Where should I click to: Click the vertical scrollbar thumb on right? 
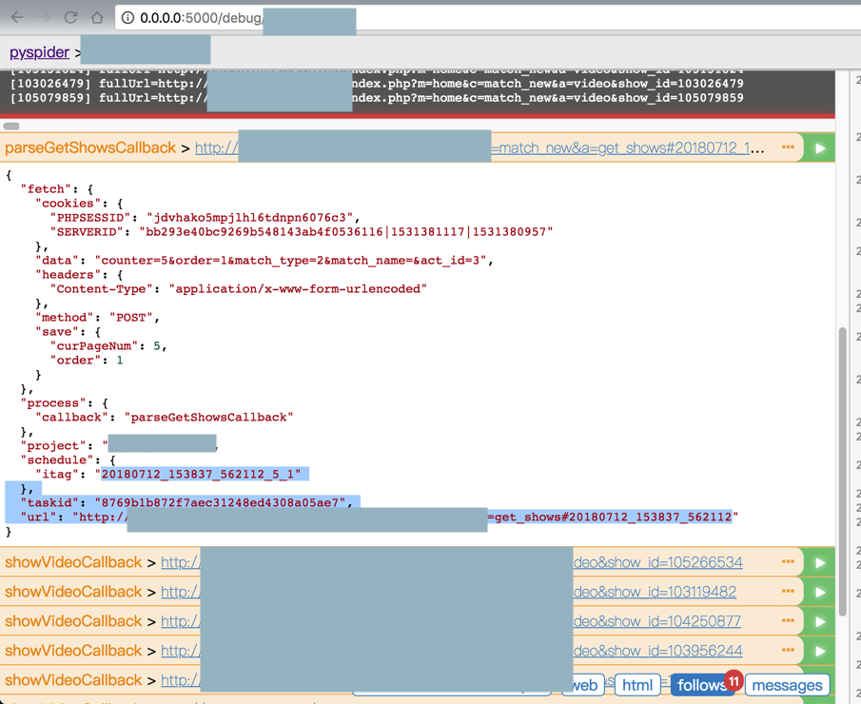click(842, 472)
